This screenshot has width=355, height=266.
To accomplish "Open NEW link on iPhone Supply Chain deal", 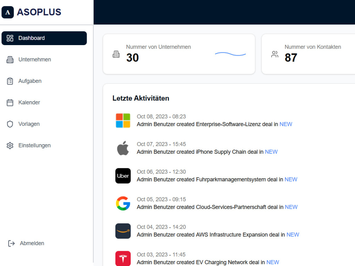I will 271,152.
